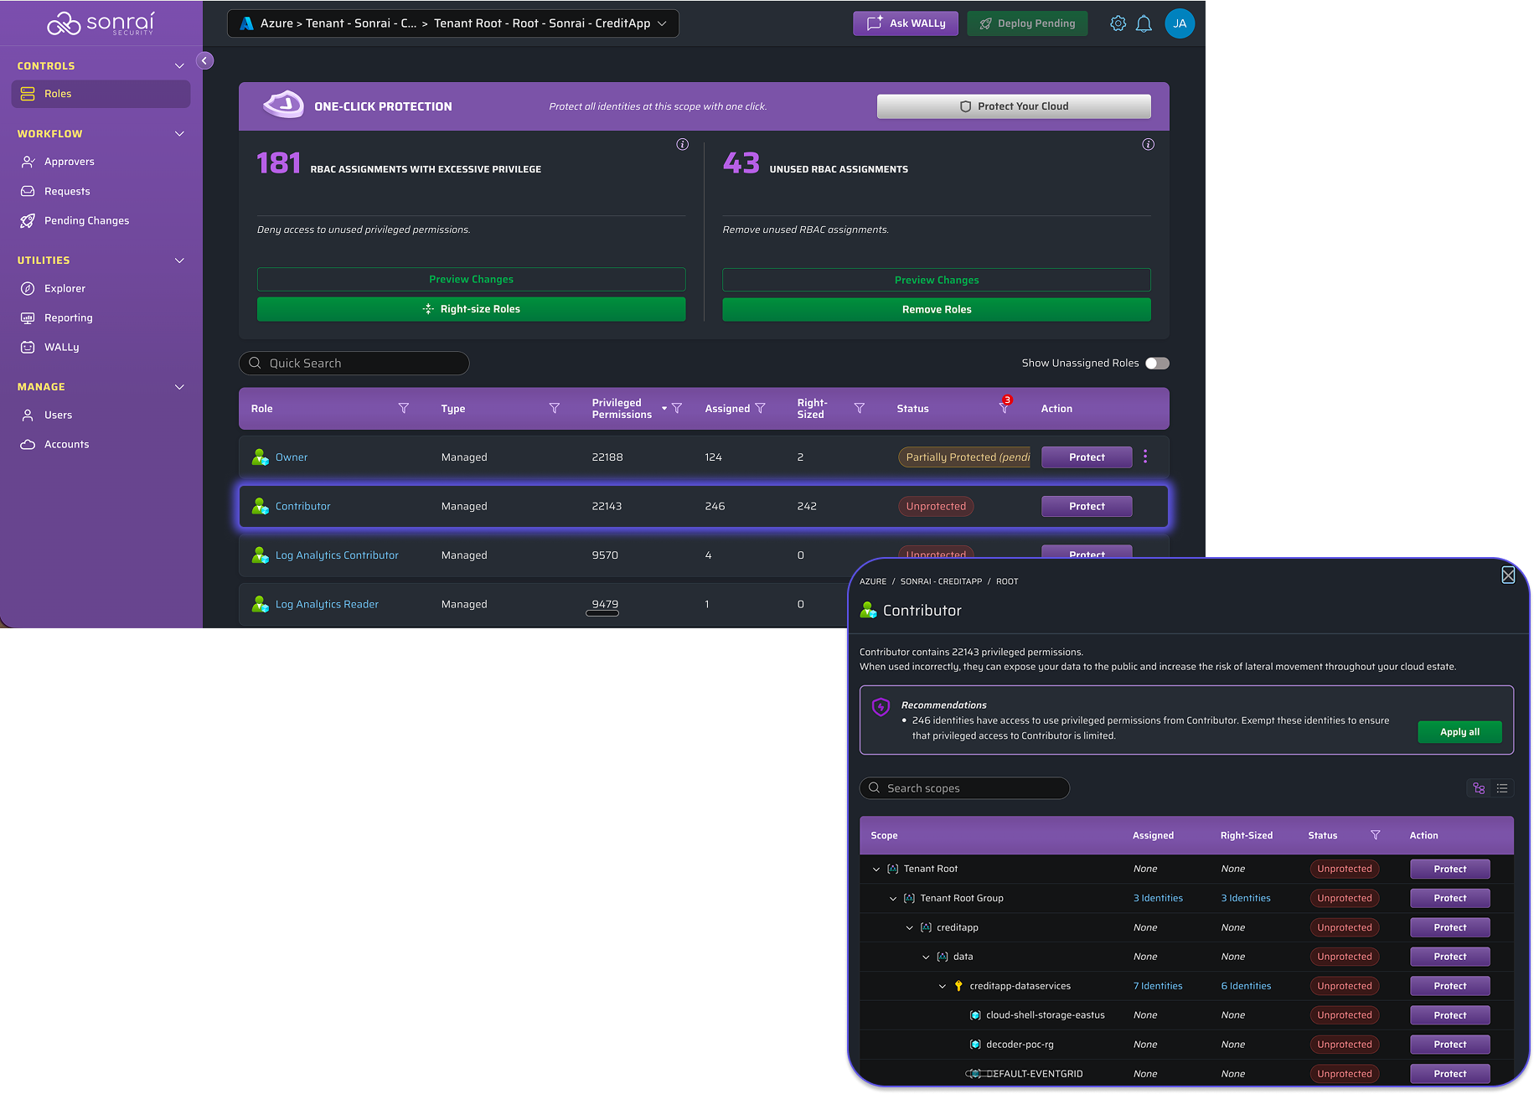Viewport: 1534px width, 1094px height.
Task: Collapse data scope row
Action: coord(926,957)
